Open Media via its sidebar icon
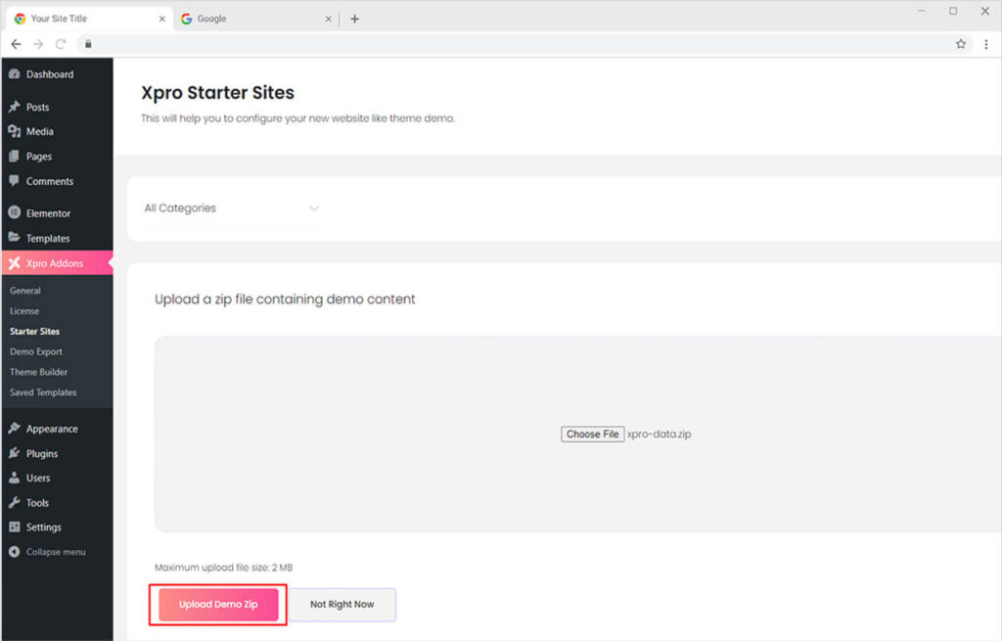Viewport: 1002px width, 641px height. 14,132
